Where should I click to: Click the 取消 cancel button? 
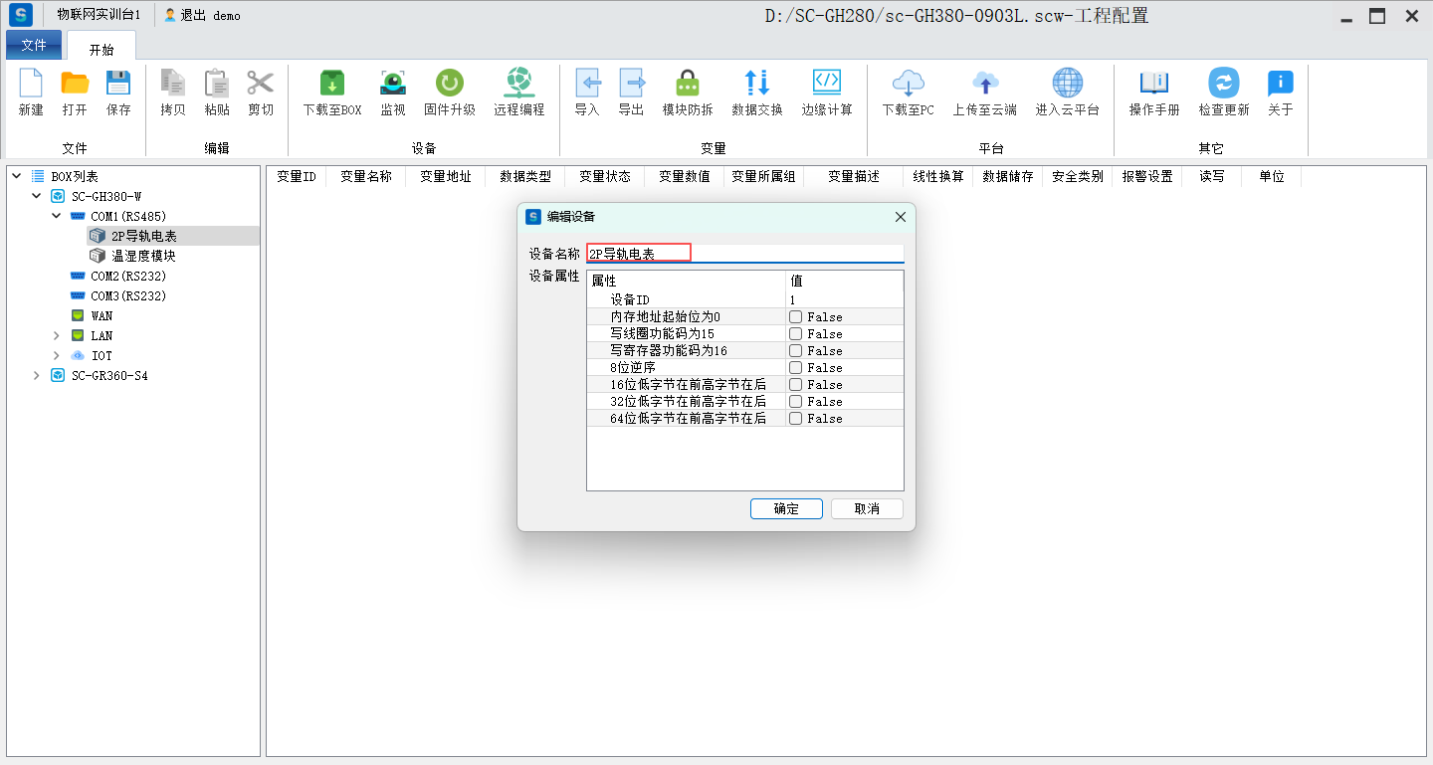867,508
